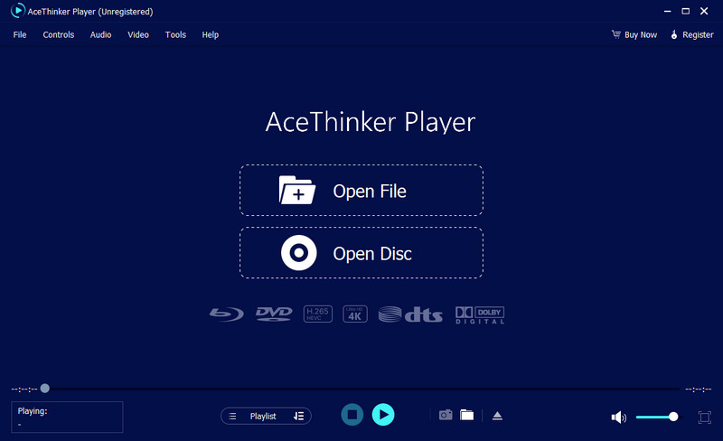Open the Controls menu
The height and width of the screenshot is (441, 723).
[58, 34]
